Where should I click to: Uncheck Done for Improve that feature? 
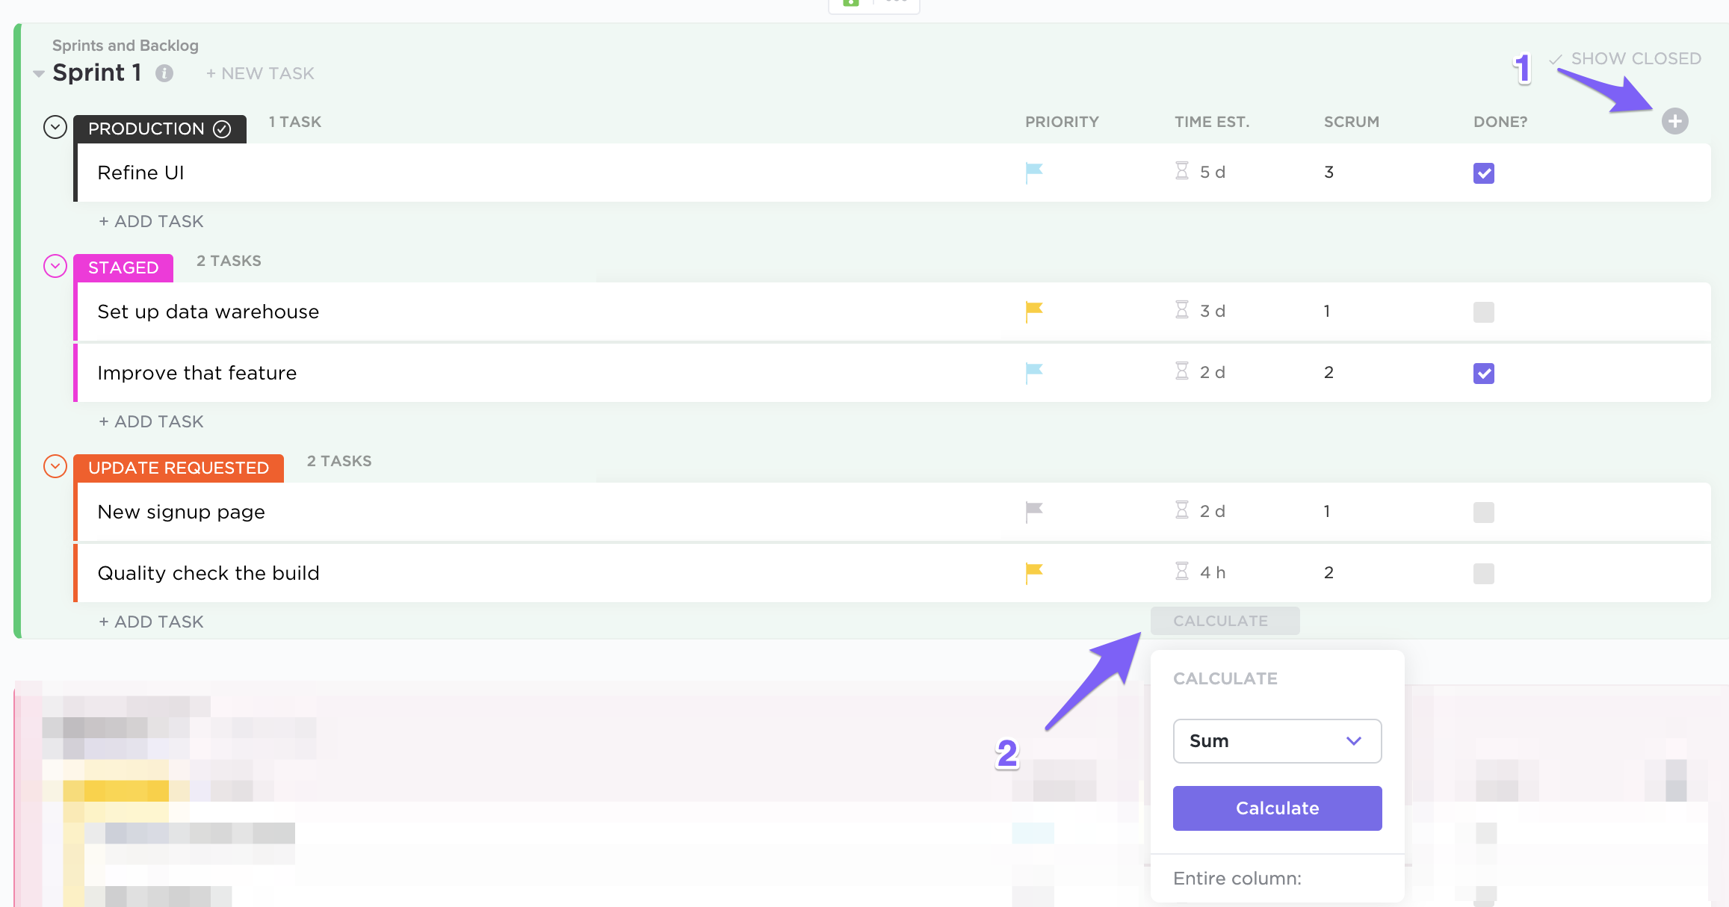pyautogui.click(x=1484, y=374)
